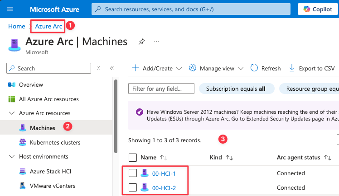Open VMware vCenters in sidebar
The height and width of the screenshot is (196, 339).
pyautogui.click(x=53, y=186)
